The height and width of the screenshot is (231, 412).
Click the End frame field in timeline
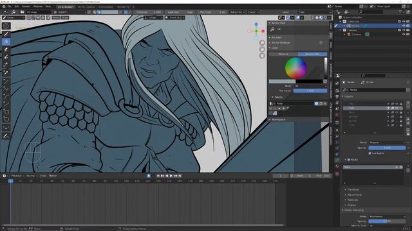[323, 176]
